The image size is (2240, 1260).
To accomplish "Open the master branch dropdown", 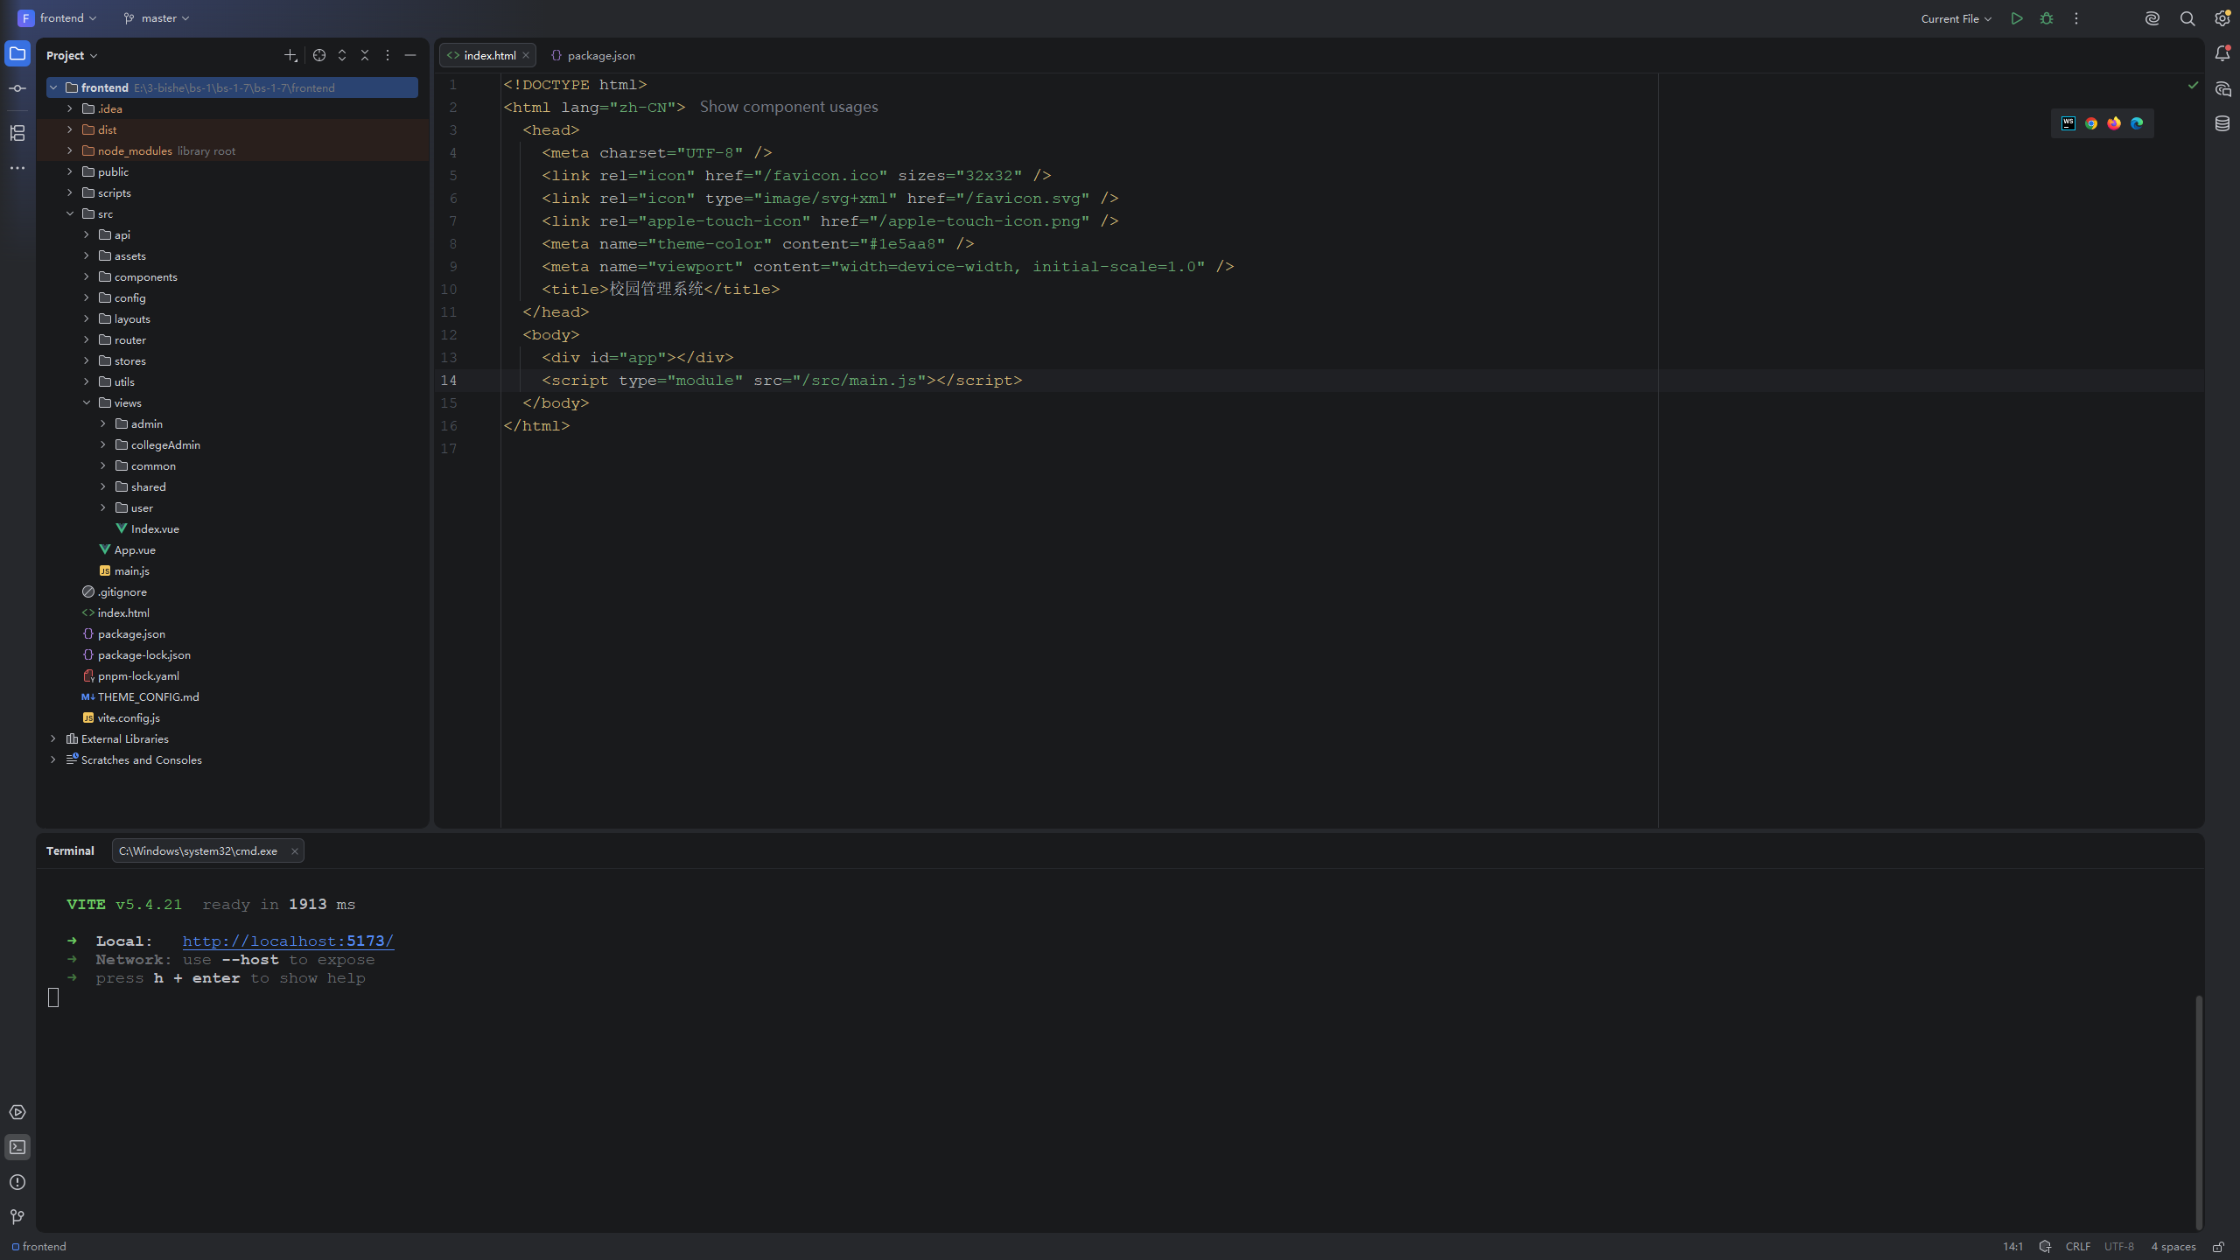I will (157, 18).
